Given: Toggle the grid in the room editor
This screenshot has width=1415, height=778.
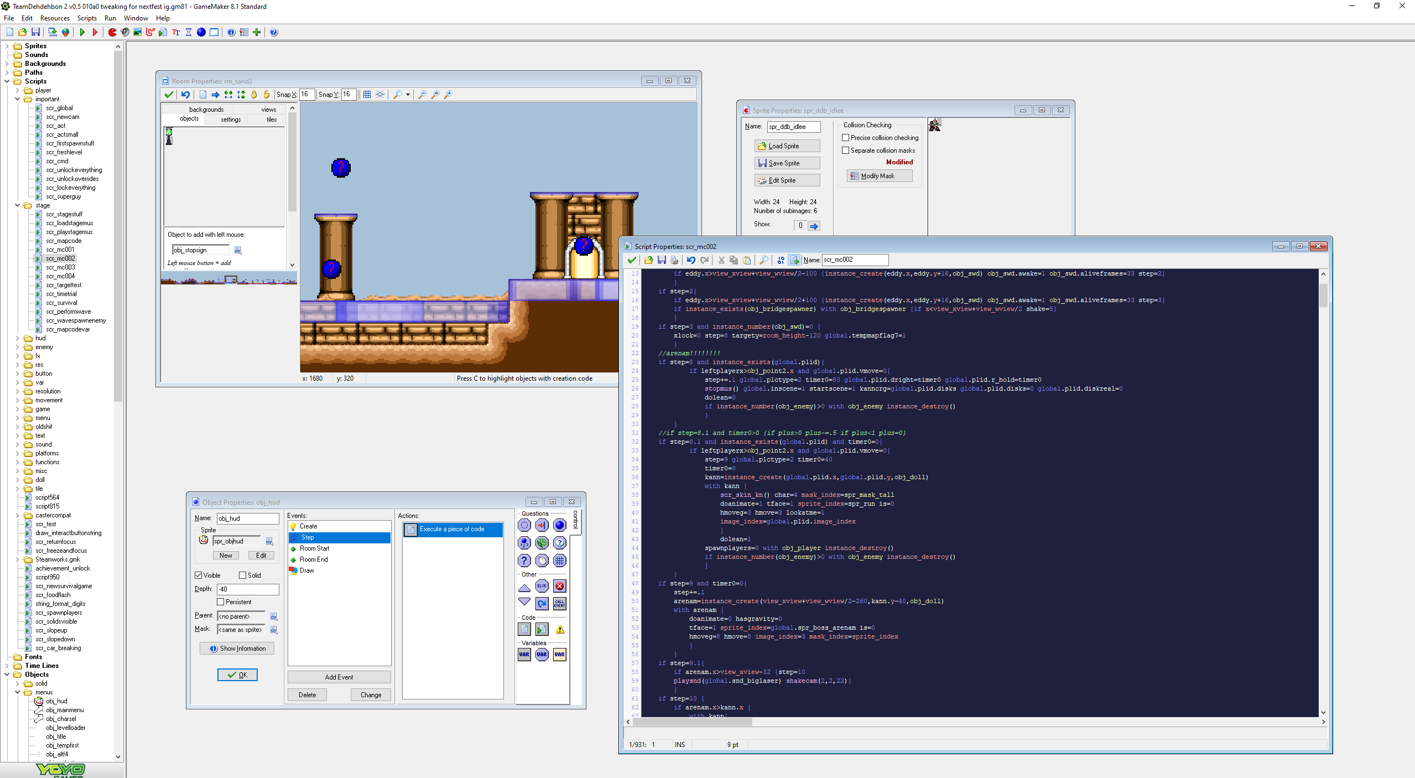Looking at the screenshot, I should [x=367, y=95].
